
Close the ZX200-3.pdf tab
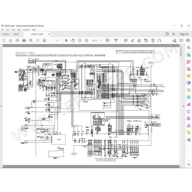point(49,34)
